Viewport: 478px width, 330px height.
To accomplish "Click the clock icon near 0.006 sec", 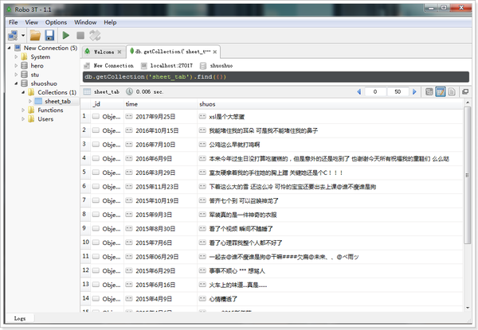I will (x=129, y=91).
